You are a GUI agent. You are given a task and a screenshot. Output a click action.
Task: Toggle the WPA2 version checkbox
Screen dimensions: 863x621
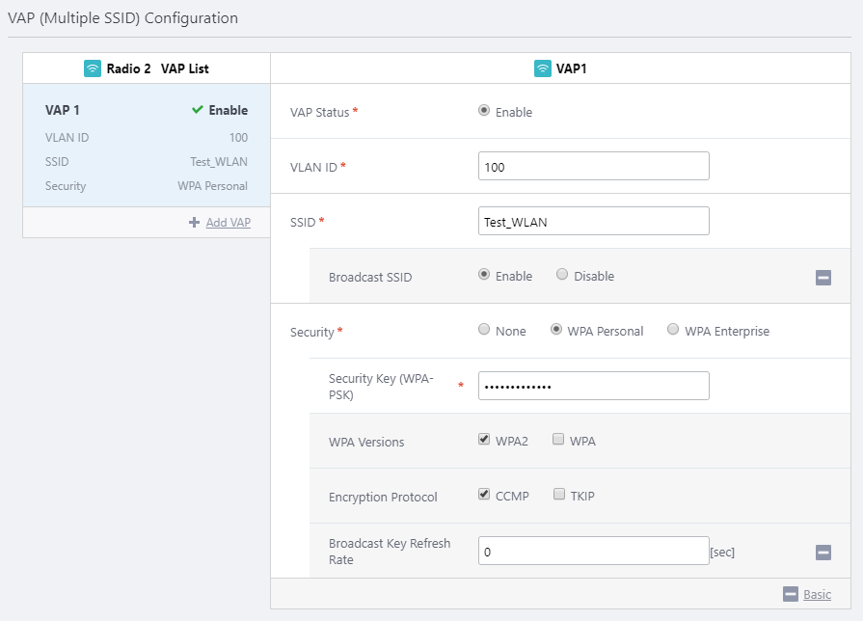[x=484, y=439]
